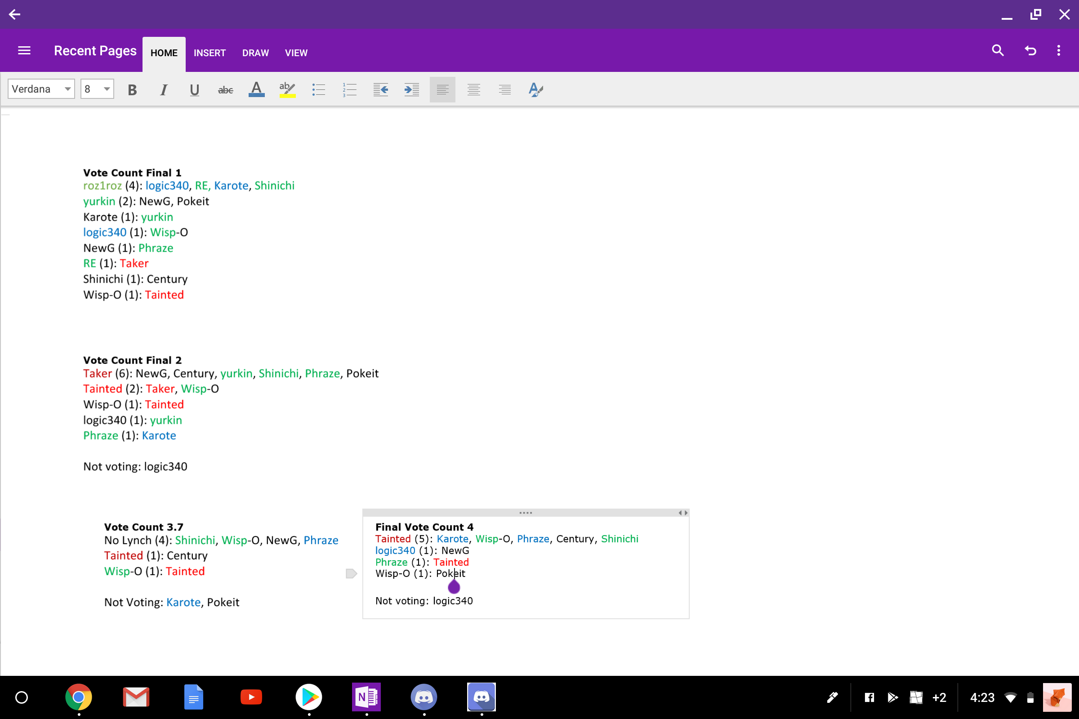Open the text styles formatting tool
This screenshot has height=719, width=1079.
535,90
